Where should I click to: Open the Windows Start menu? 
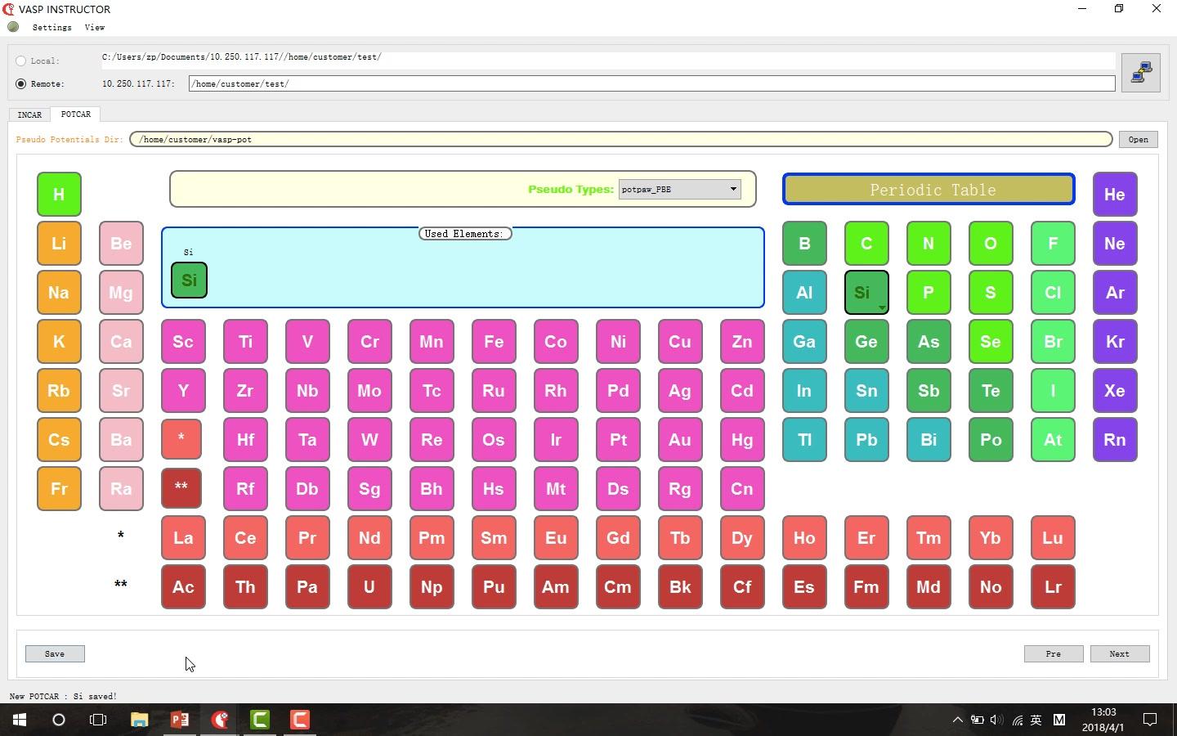point(20,720)
